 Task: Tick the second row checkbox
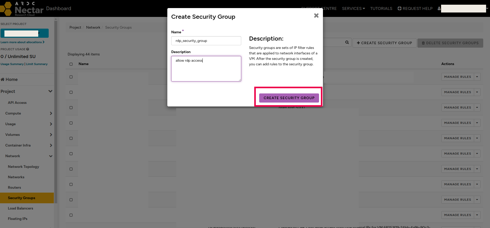pyautogui.click(x=71, y=92)
